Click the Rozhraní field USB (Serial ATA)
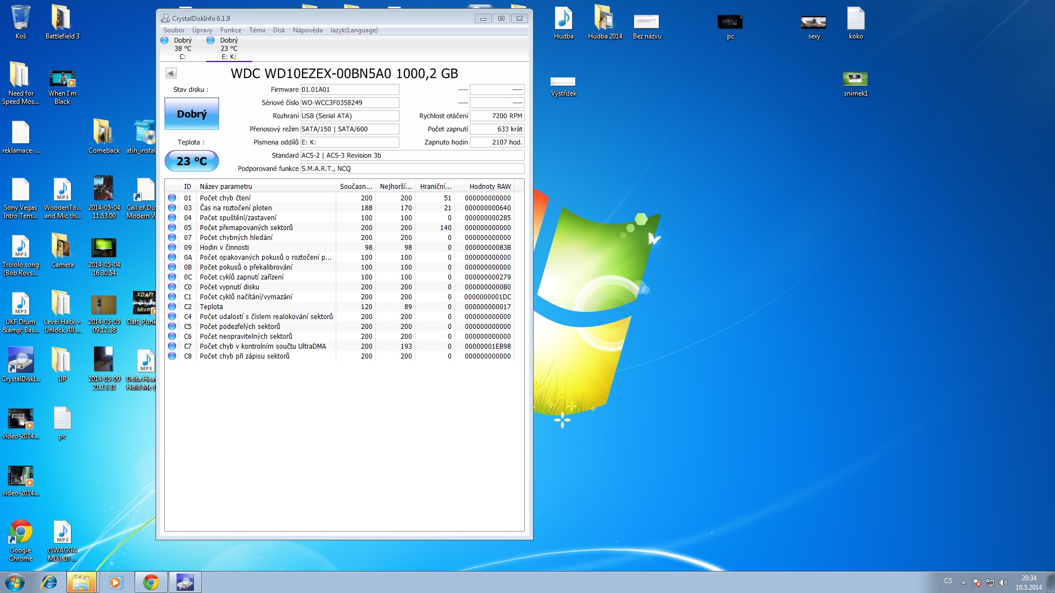 tap(349, 116)
